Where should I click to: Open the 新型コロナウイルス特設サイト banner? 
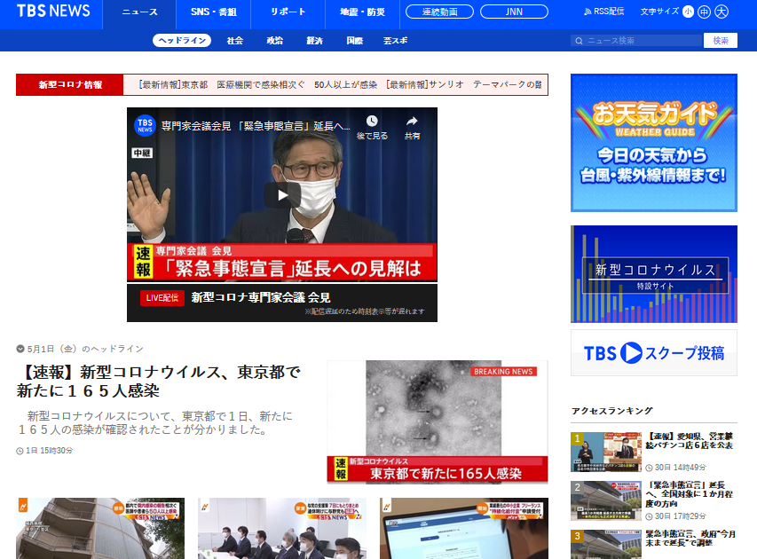tap(654, 274)
